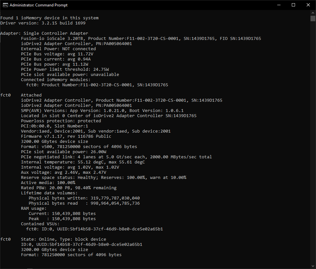Viewport: 316px width, 269px height.
Task: Click the vertical scrollbar thumb
Action: click(x=313, y=18)
